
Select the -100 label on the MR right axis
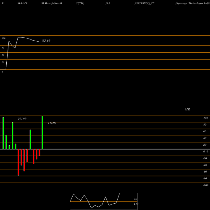pyautogui.click(x=206, y=185)
